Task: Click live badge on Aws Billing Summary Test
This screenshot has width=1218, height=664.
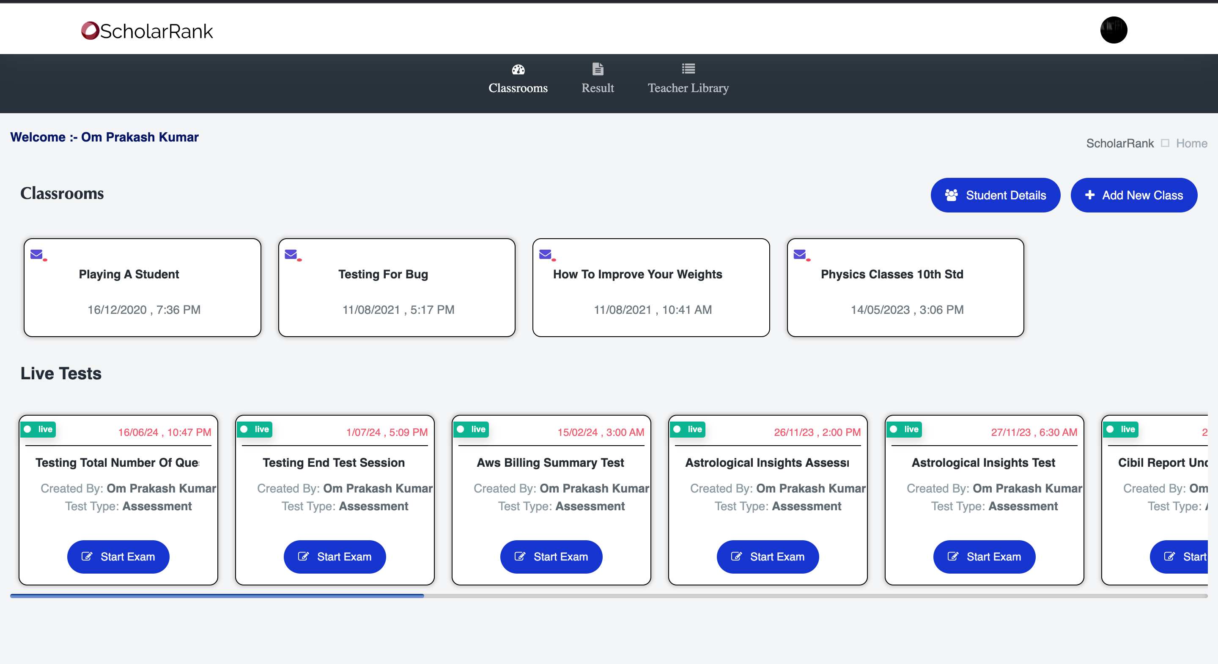Action: [x=472, y=429]
